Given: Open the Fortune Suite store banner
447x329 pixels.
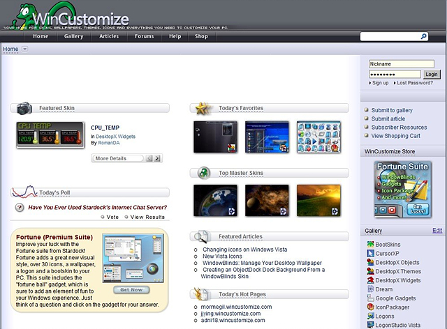Looking at the screenshot, I should [402, 190].
